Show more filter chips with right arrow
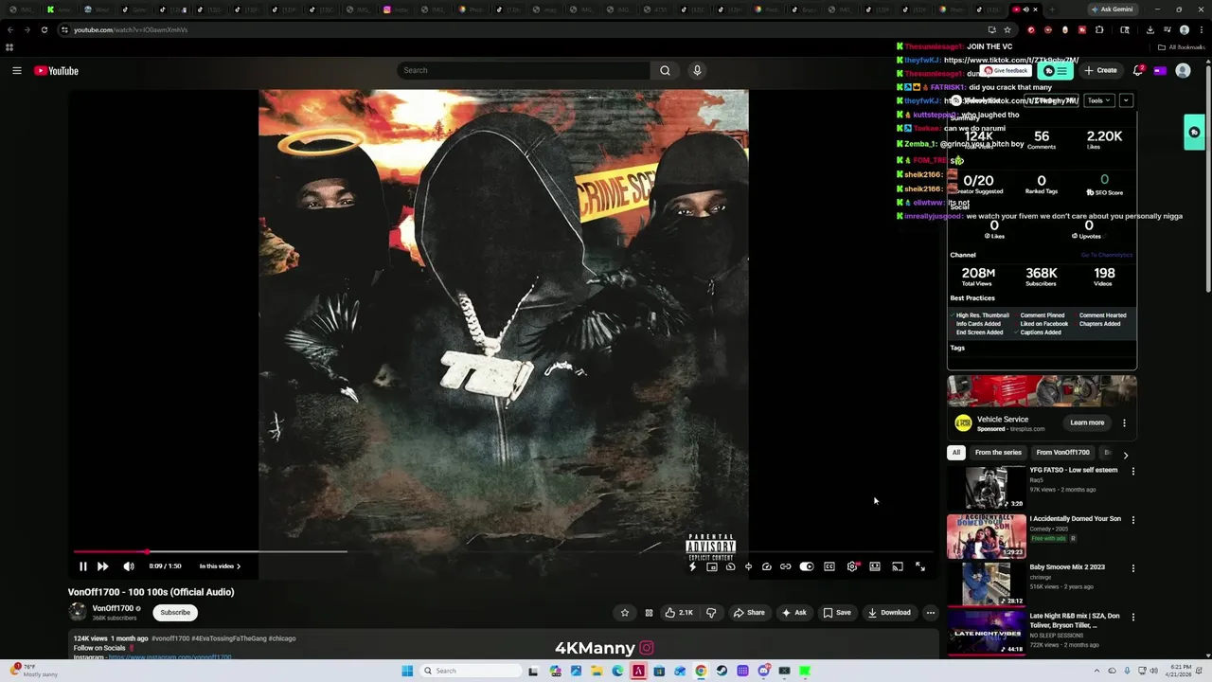1212x682 pixels. pyautogui.click(x=1126, y=455)
